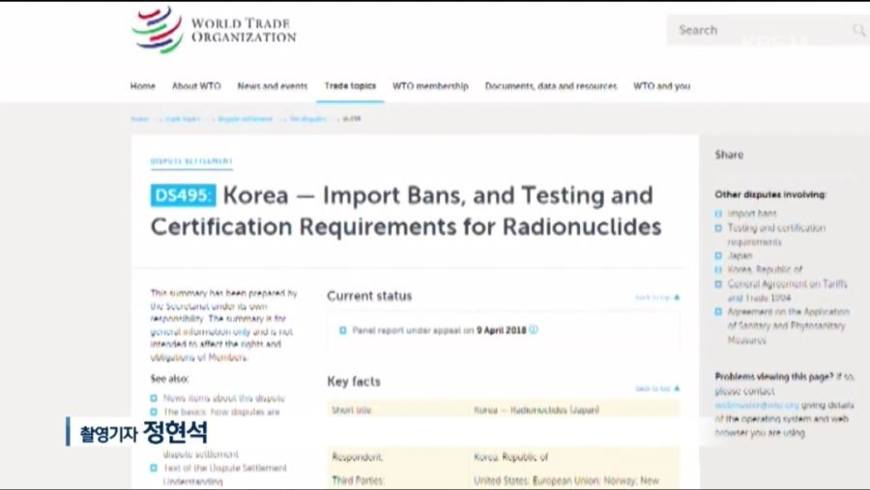Jump back to top from Current status
This screenshot has height=490, width=870.
point(657,298)
